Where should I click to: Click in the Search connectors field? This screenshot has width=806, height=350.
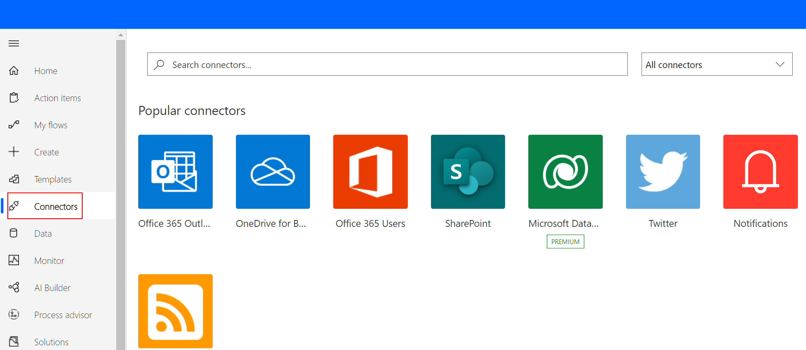click(x=387, y=64)
